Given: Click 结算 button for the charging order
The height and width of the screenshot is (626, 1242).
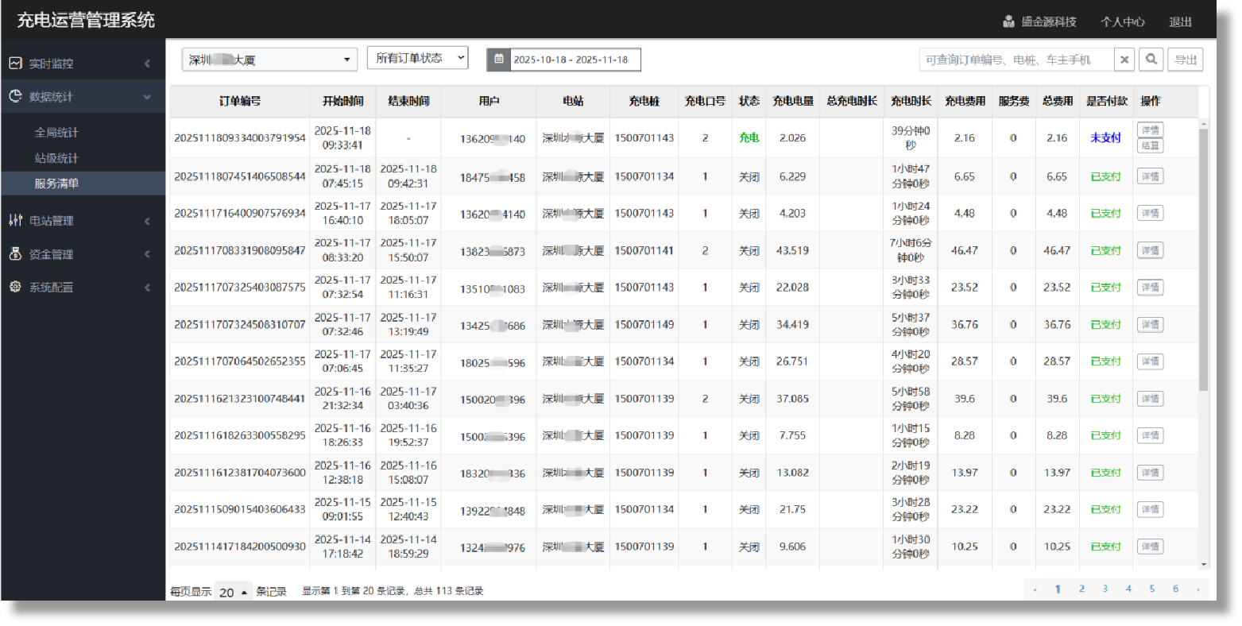Looking at the screenshot, I should coord(1150,145).
